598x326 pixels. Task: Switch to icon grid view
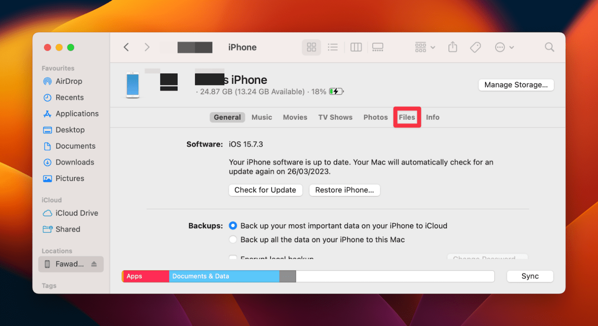click(311, 47)
